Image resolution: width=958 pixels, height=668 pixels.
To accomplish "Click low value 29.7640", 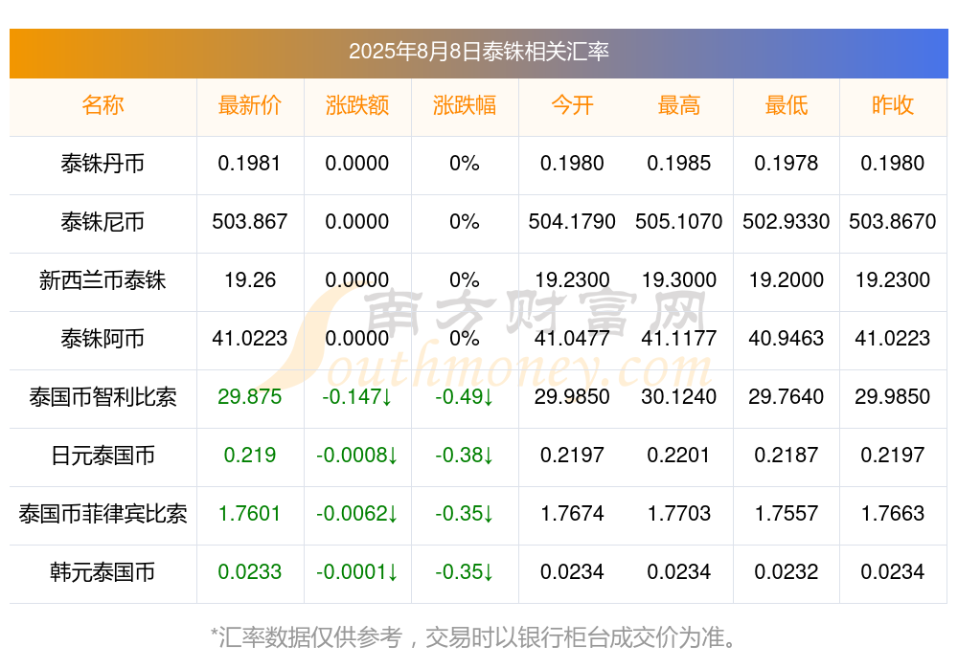I will coord(787,397).
